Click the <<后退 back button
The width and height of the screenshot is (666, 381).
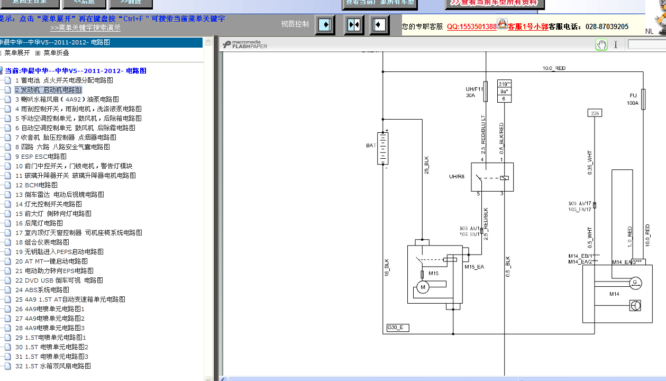click(x=84, y=4)
